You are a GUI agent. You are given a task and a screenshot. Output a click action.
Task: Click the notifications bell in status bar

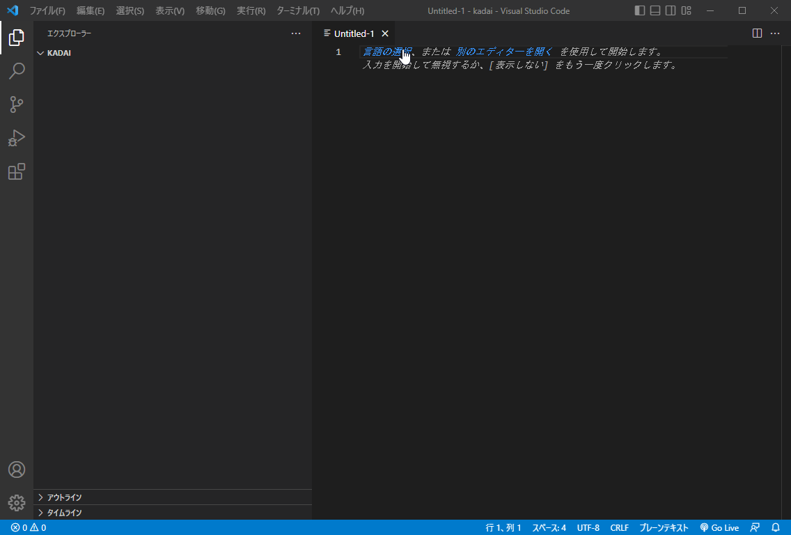click(776, 527)
